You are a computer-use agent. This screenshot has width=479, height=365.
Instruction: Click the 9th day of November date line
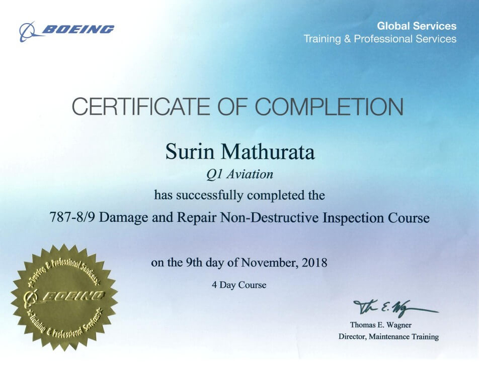pos(239,262)
